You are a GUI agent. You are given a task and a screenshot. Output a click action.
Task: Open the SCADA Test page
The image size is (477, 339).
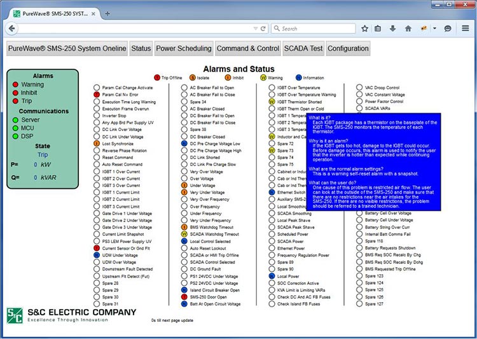pyautogui.click(x=303, y=48)
